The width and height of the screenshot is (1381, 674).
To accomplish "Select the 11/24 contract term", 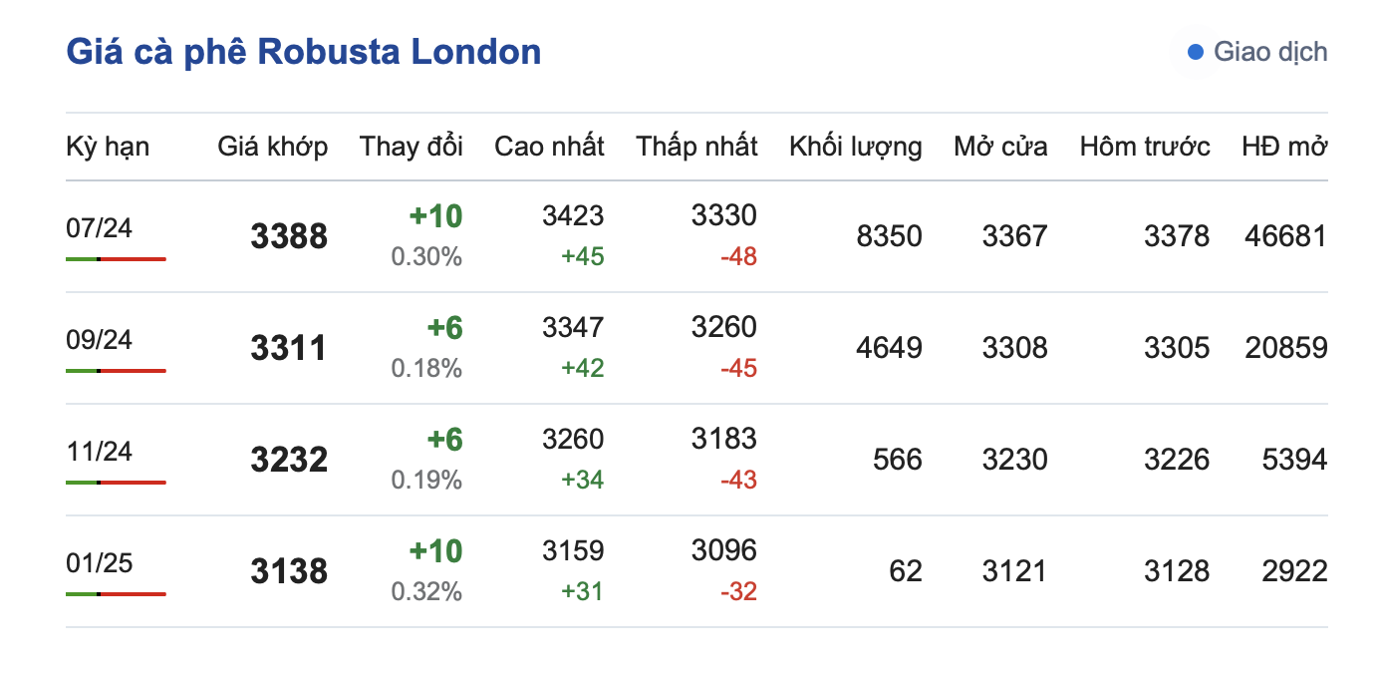I will pos(99,452).
